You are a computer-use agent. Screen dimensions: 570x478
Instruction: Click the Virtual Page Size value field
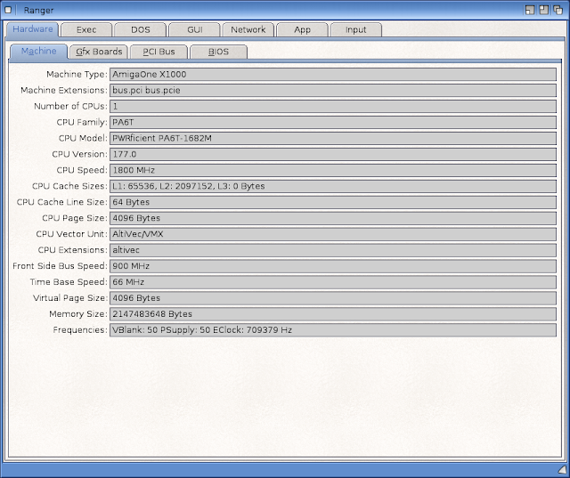(333, 298)
